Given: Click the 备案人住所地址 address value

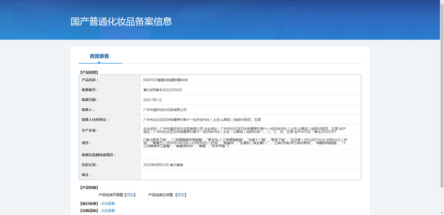Looking at the screenshot, I should point(204,120).
